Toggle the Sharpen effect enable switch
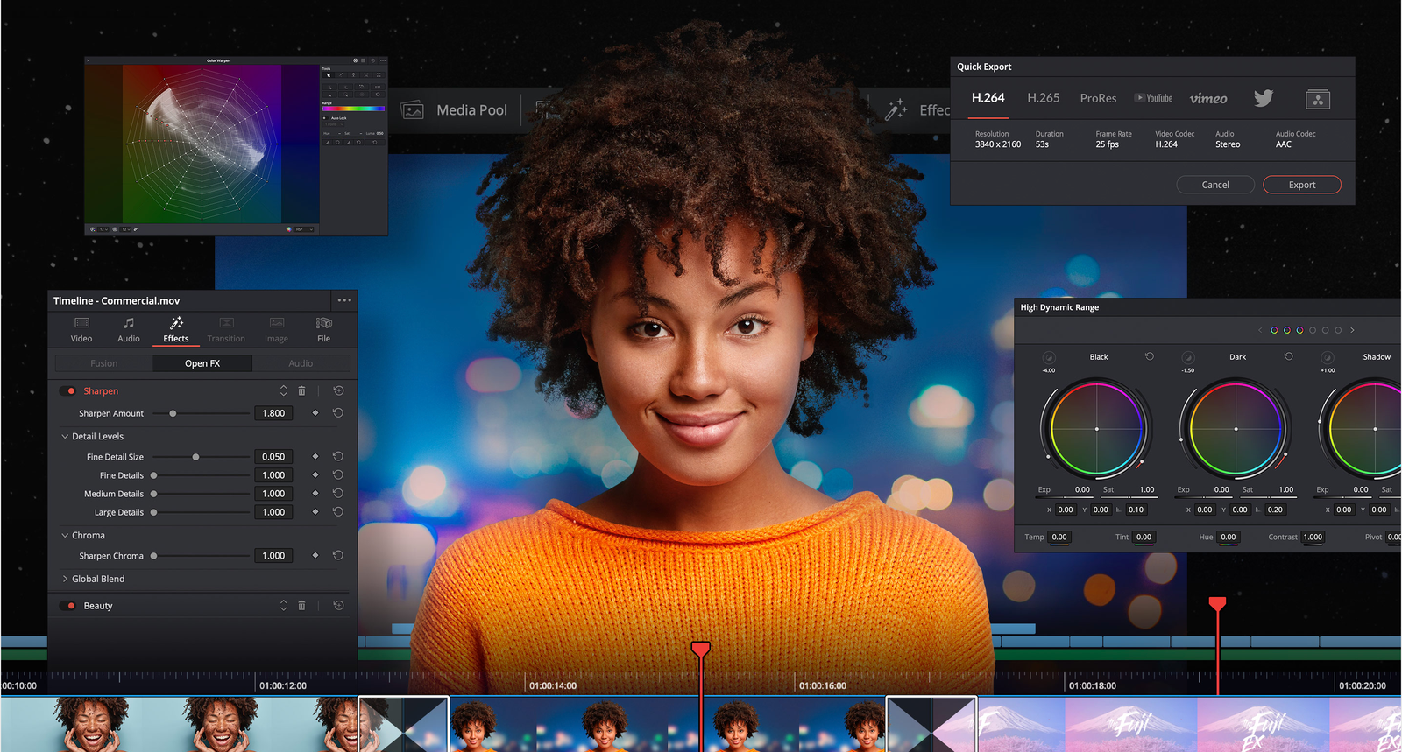 pos(68,391)
